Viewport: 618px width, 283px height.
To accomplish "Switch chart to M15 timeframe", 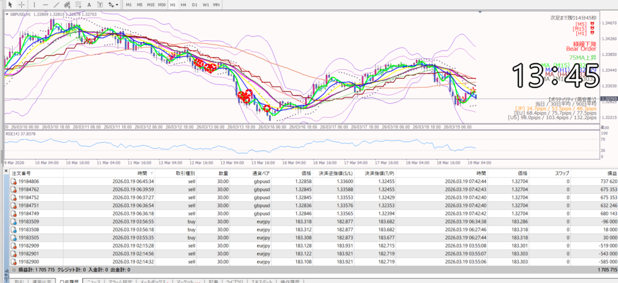I will [x=151, y=4].
